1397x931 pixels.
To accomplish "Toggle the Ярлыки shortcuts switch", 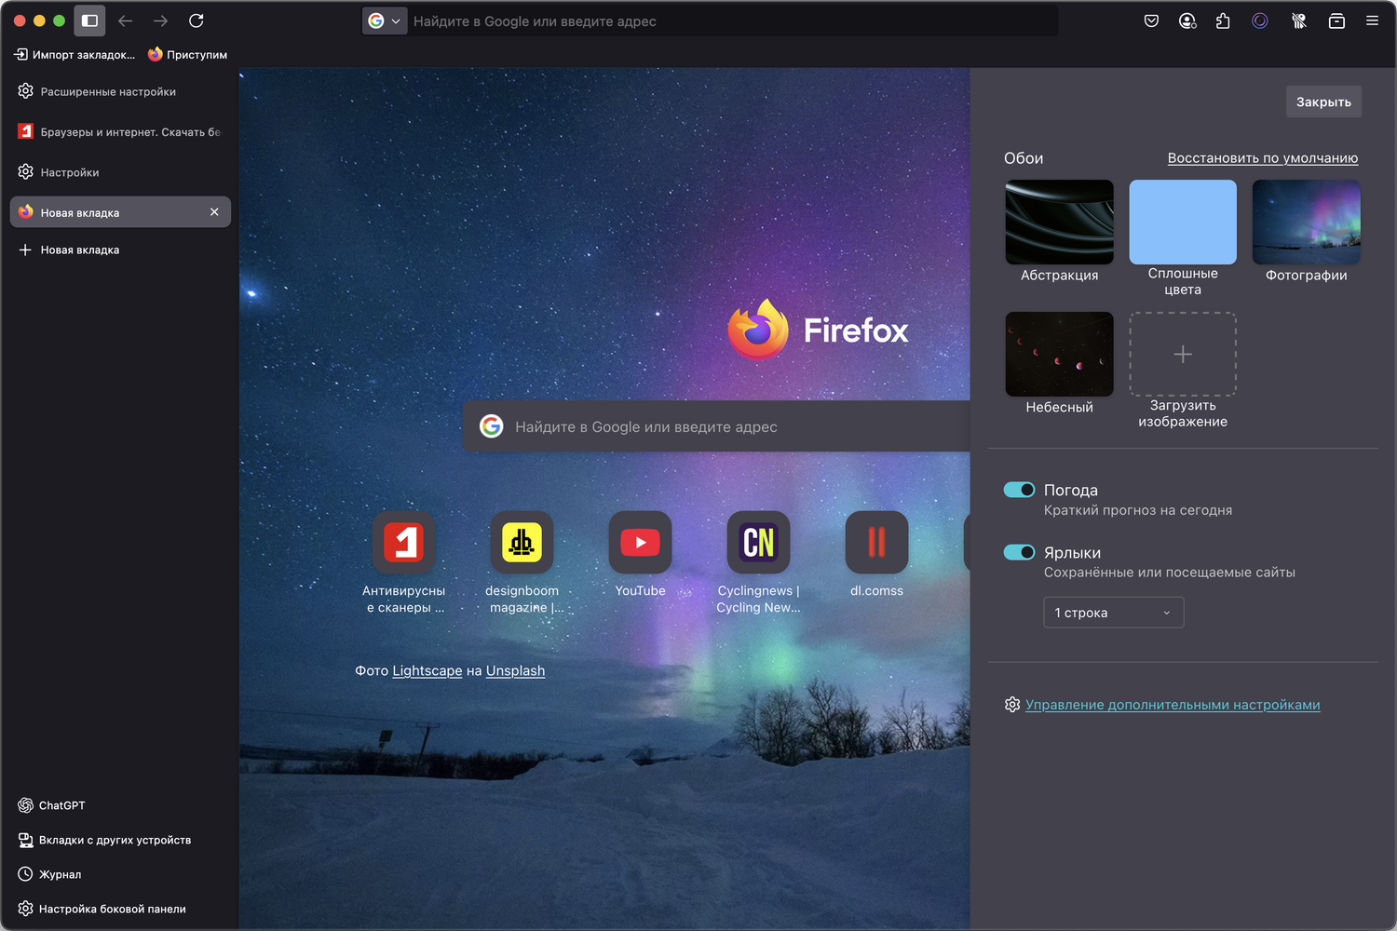I will pos(1019,552).
